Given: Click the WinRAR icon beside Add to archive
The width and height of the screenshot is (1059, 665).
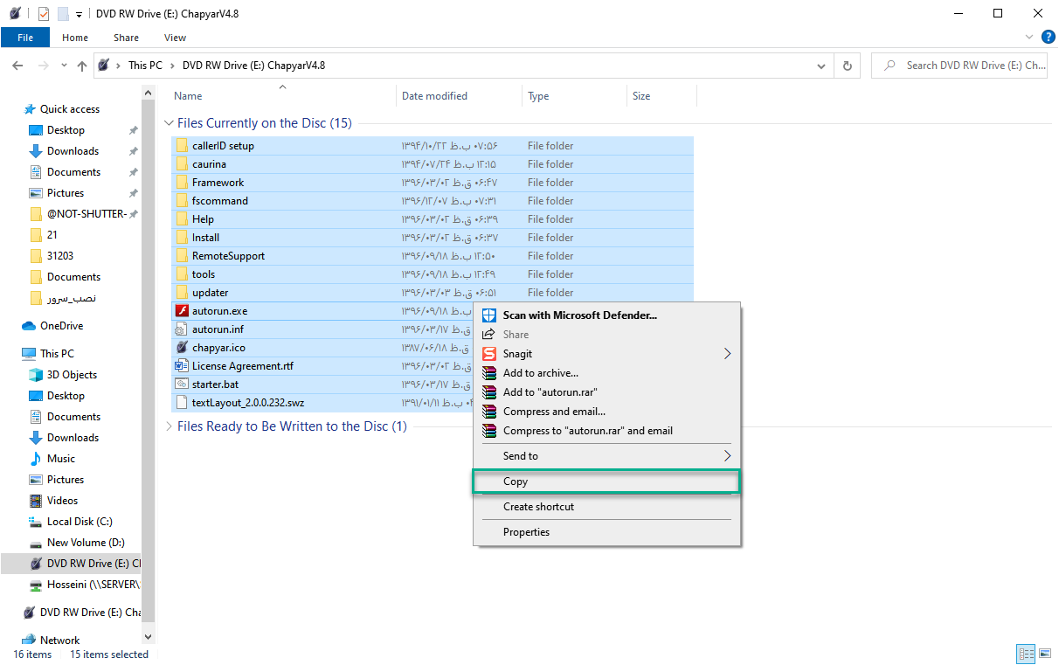Looking at the screenshot, I should (x=489, y=373).
